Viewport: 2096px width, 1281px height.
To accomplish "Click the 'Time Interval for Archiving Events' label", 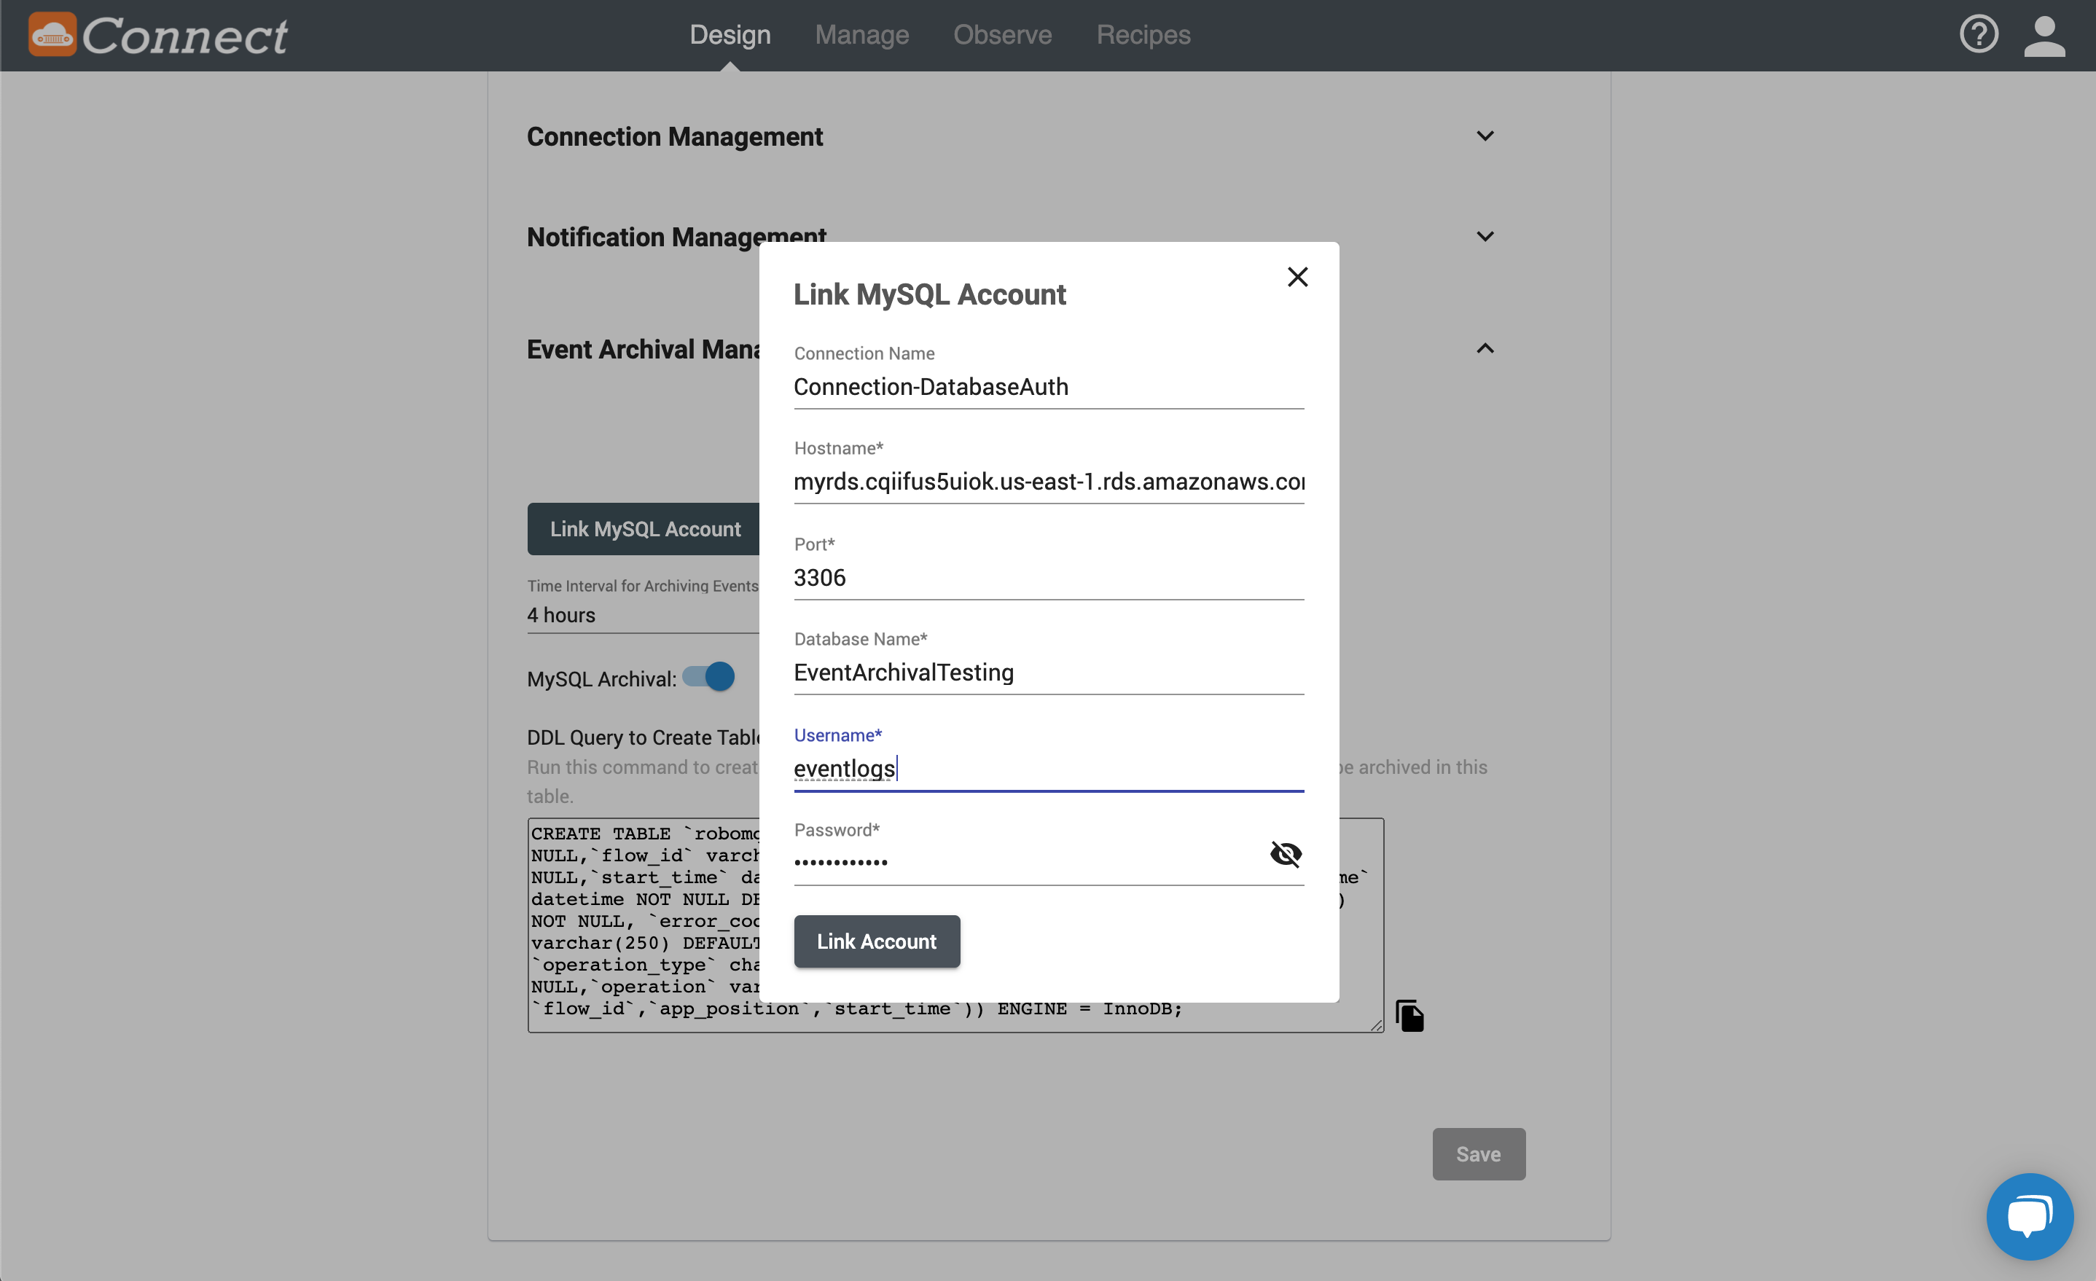I will pos(642,586).
